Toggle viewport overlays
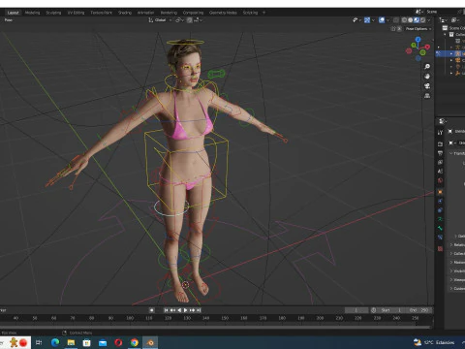The width and height of the screenshot is (465, 349). [x=382, y=20]
